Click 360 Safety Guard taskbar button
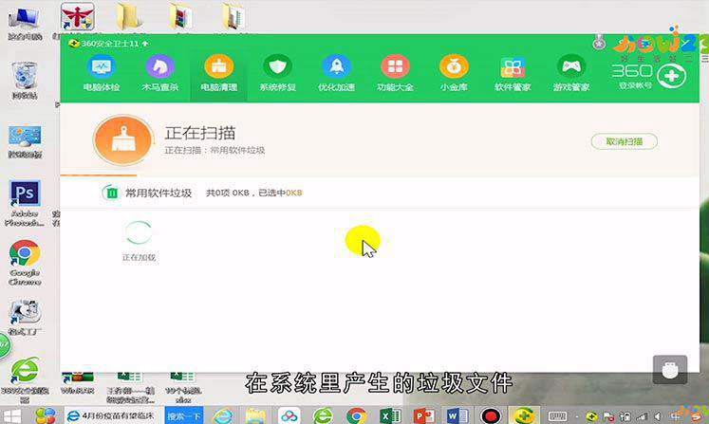Image resolution: width=709 pixels, height=424 pixels. click(x=524, y=415)
